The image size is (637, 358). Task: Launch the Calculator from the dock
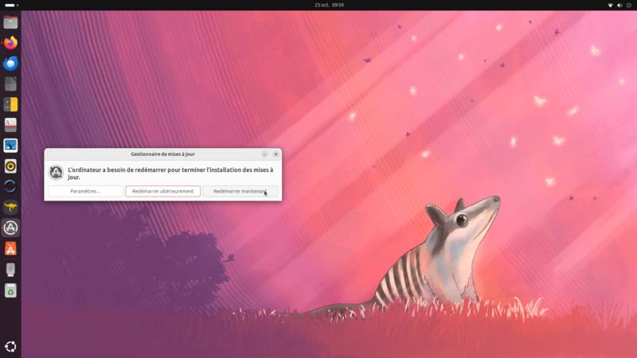click(x=10, y=104)
